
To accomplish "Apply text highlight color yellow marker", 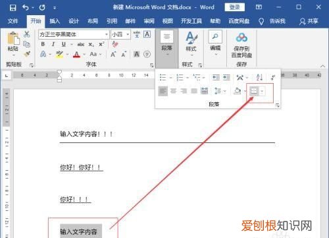I will point(59,54).
